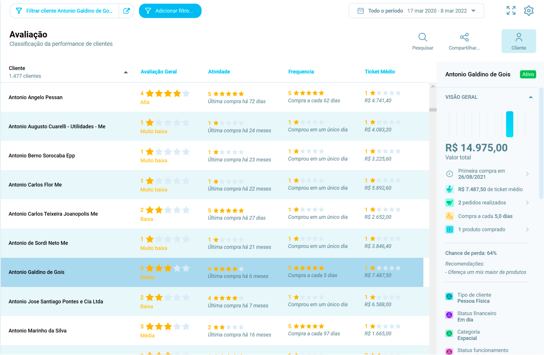Select Antonio Marinho da Silva row
544x355 pixels.
(215, 331)
